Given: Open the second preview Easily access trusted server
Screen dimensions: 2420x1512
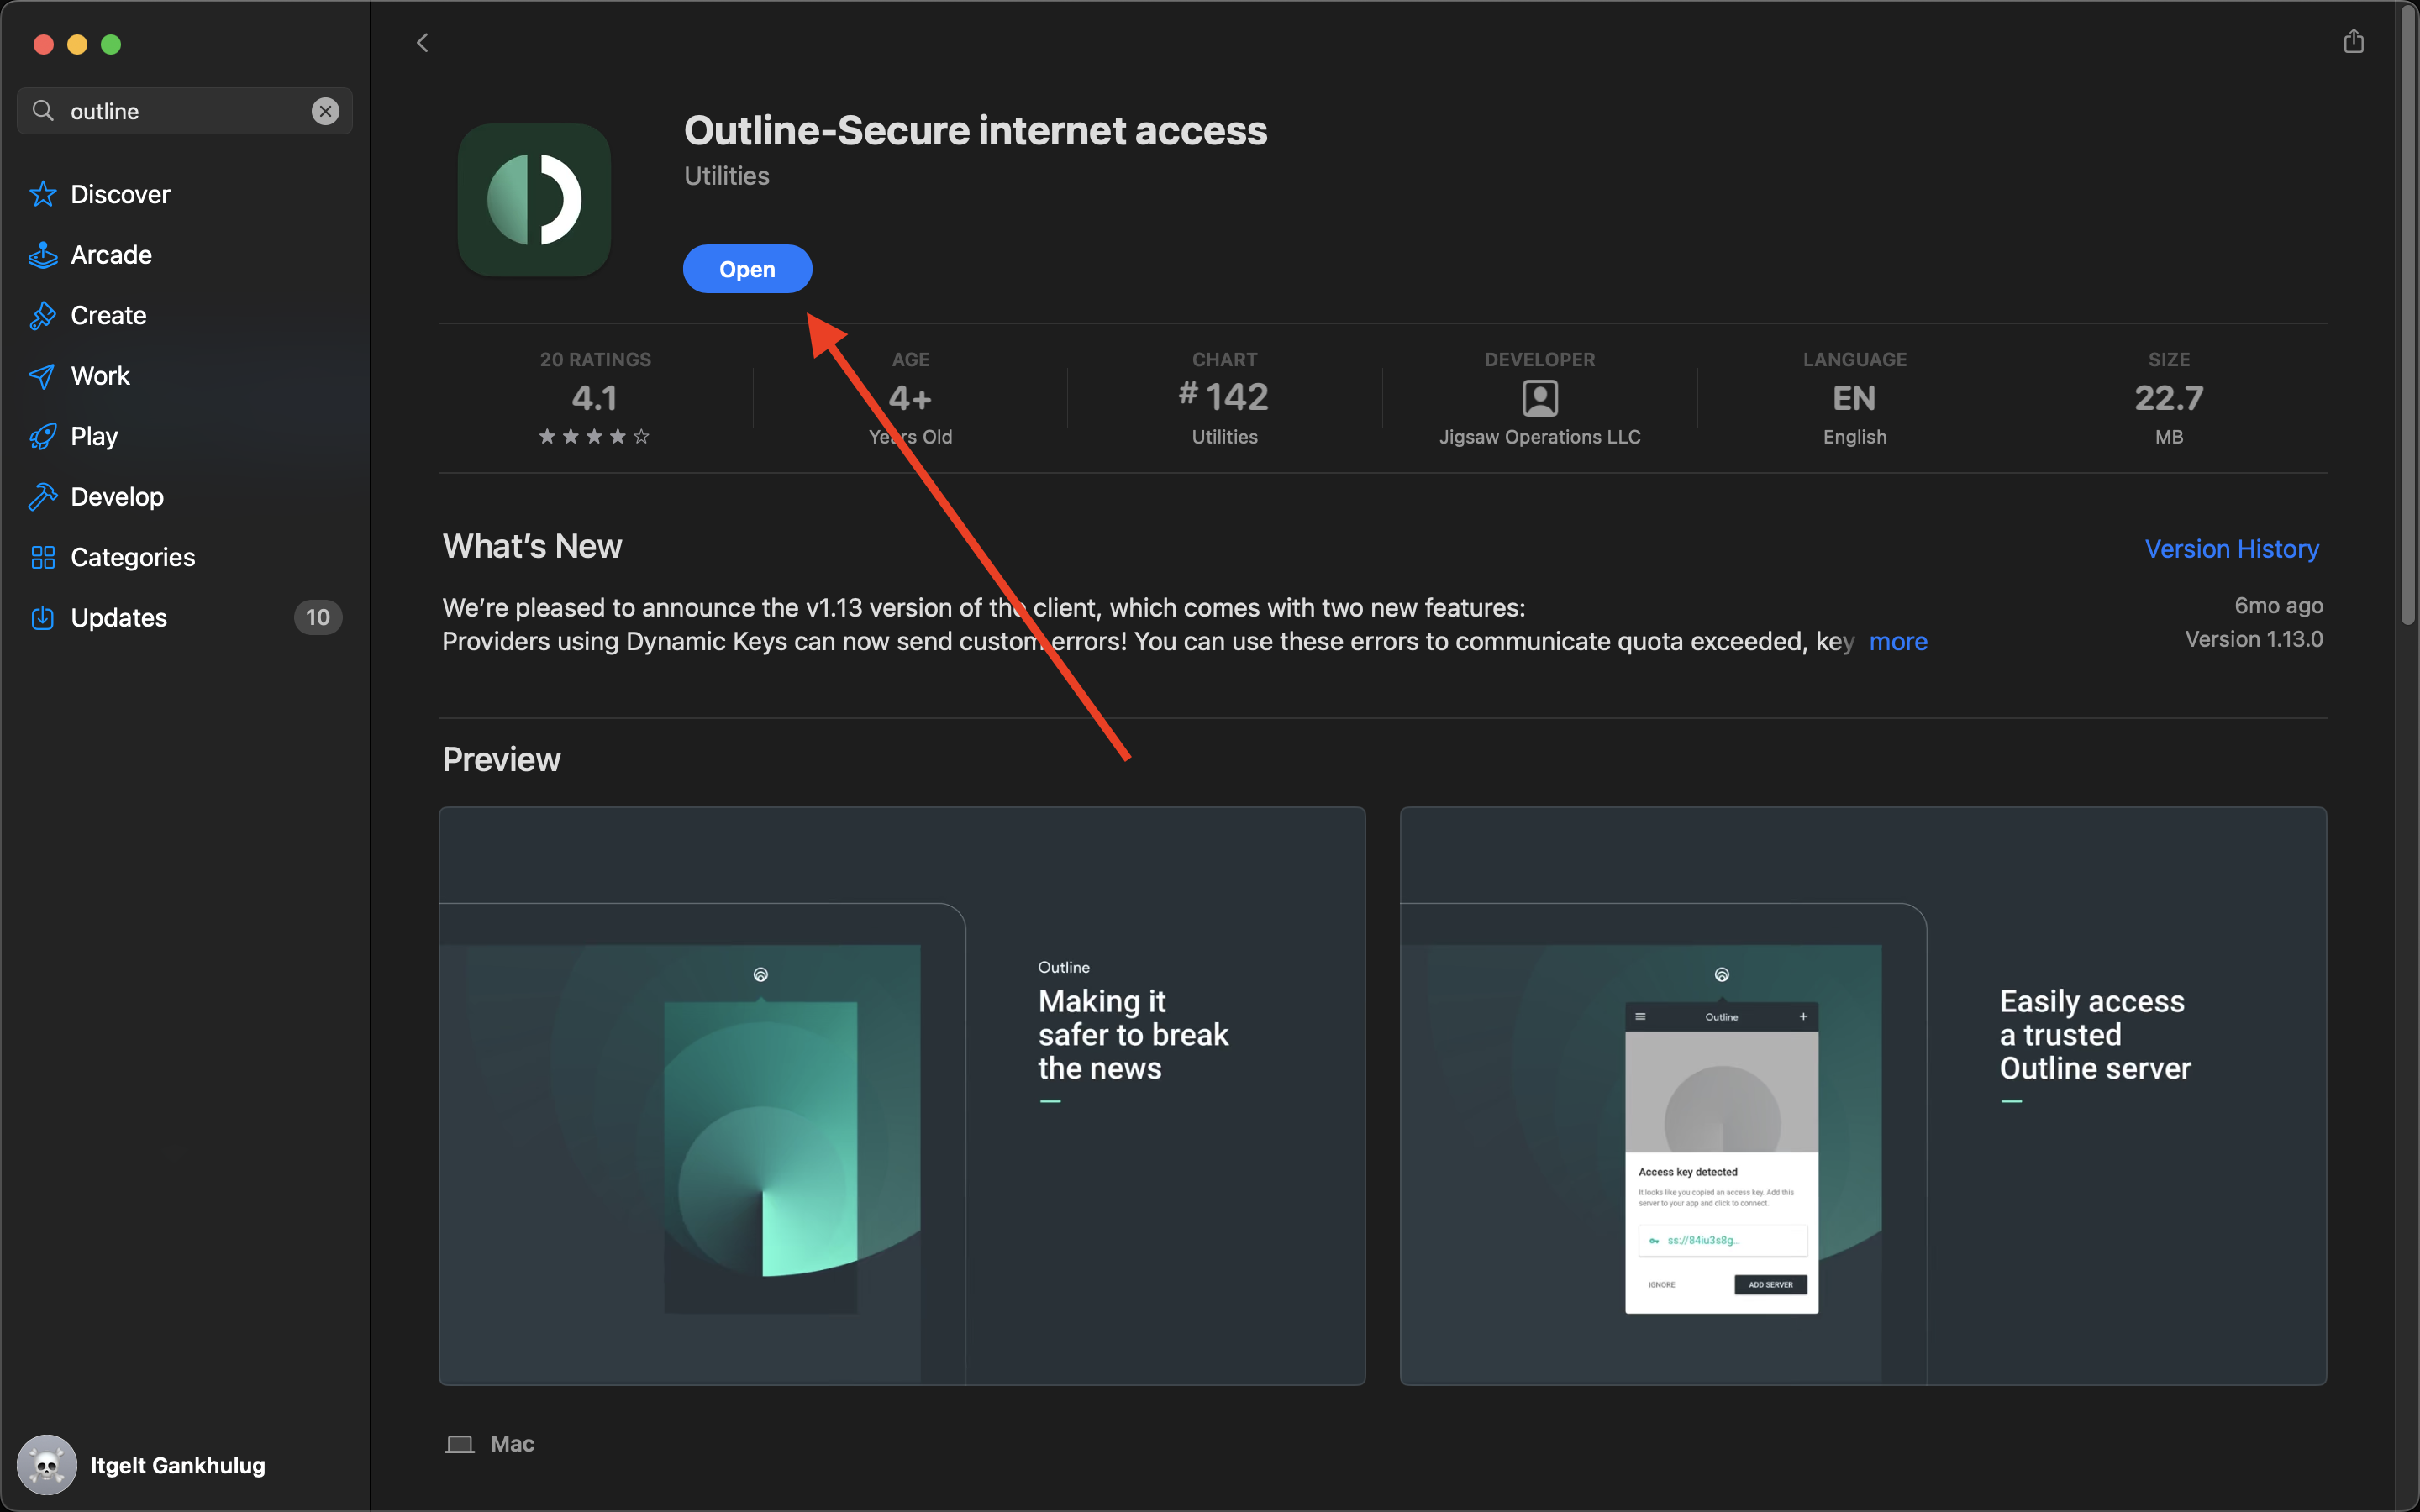Looking at the screenshot, I should (x=1863, y=1096).
